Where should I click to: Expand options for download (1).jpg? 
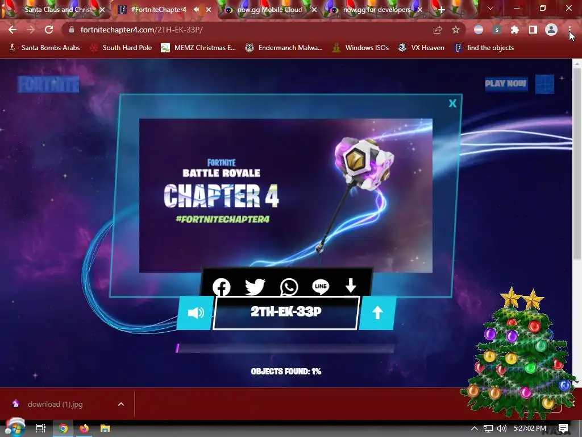click(121, 404)
